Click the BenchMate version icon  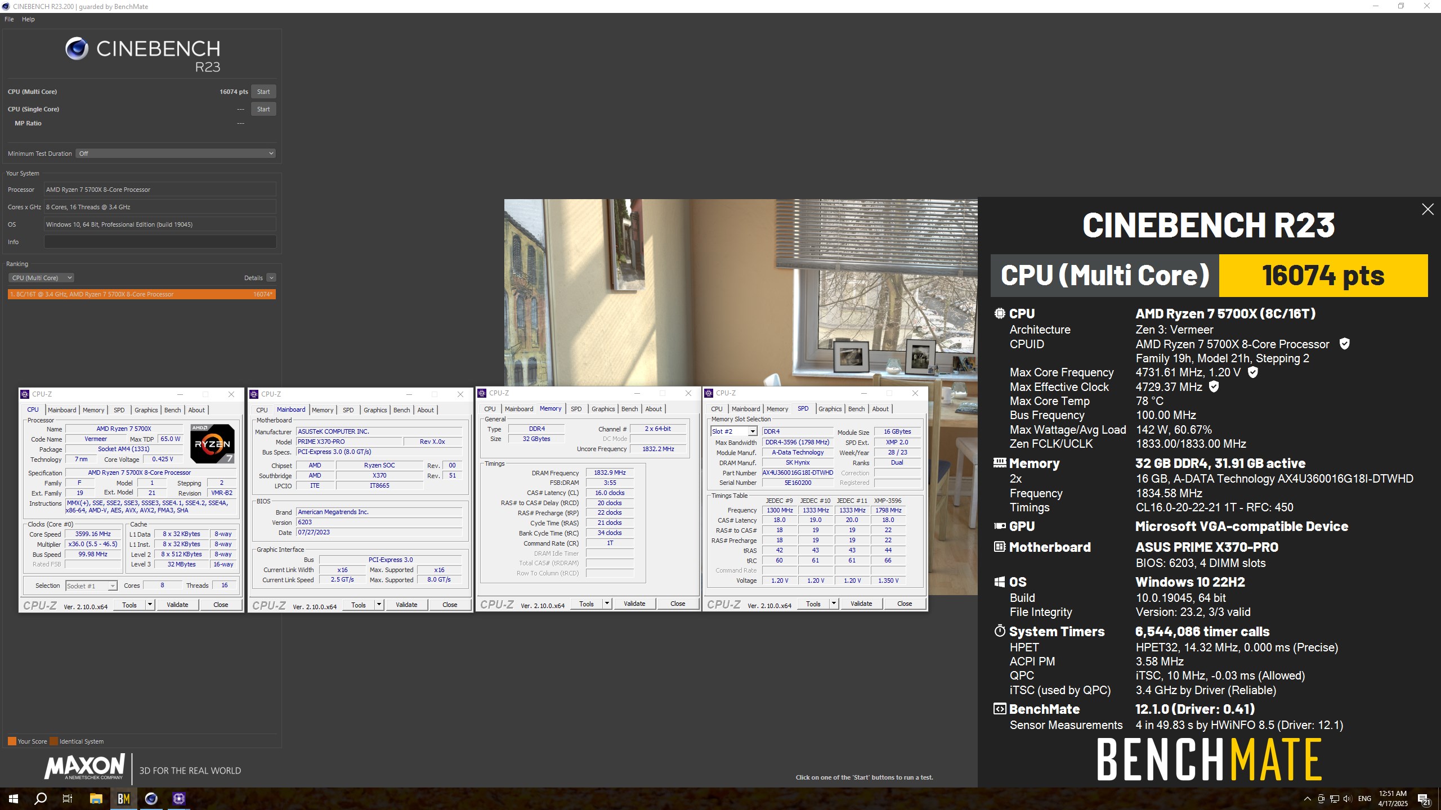click(x=1000, y=709)
